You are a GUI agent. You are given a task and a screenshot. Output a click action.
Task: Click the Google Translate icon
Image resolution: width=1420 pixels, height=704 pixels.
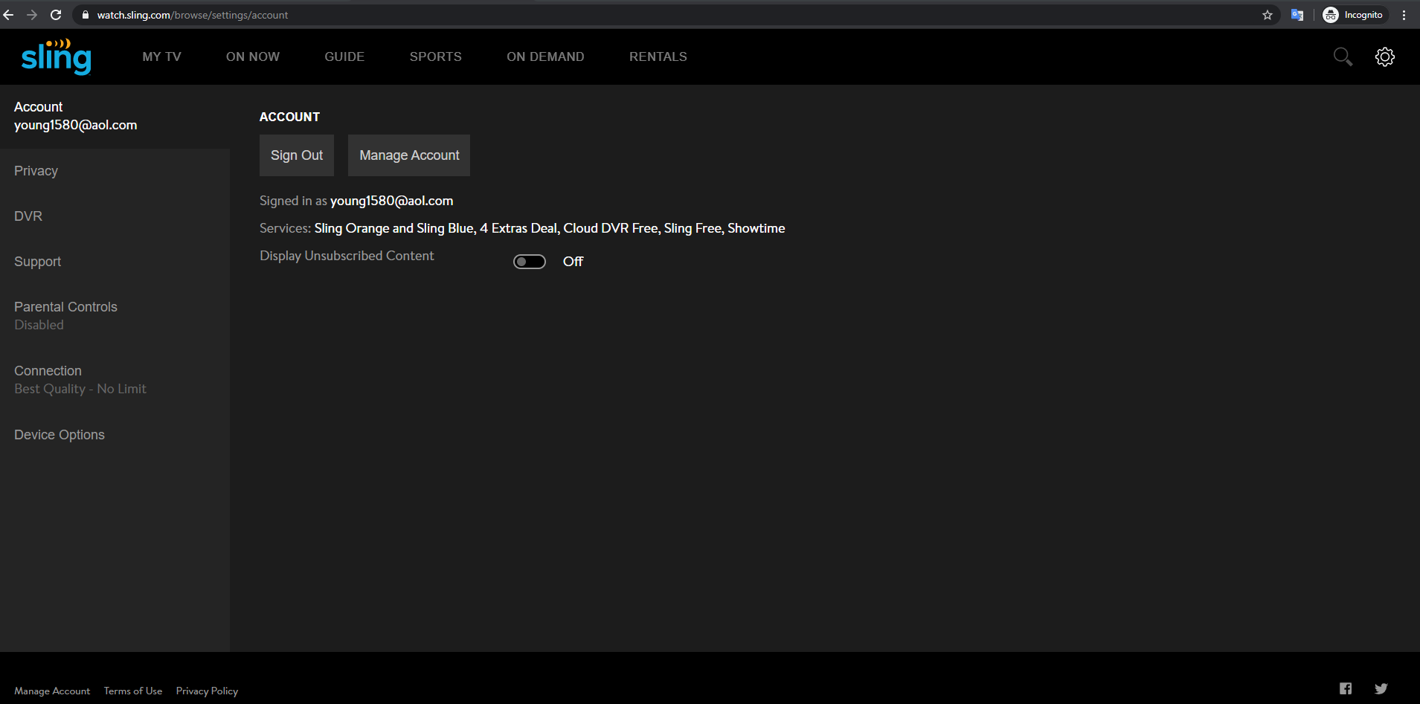1297,15
